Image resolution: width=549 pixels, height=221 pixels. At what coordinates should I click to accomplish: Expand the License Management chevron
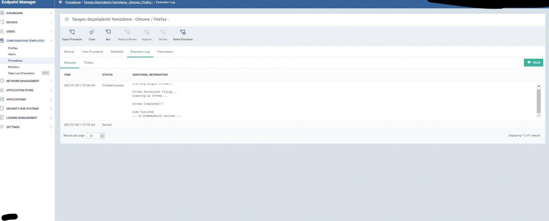point(51,118)
